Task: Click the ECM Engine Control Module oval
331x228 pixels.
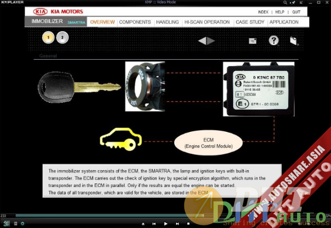Action: pyautogui.click(x=208, y=143)
